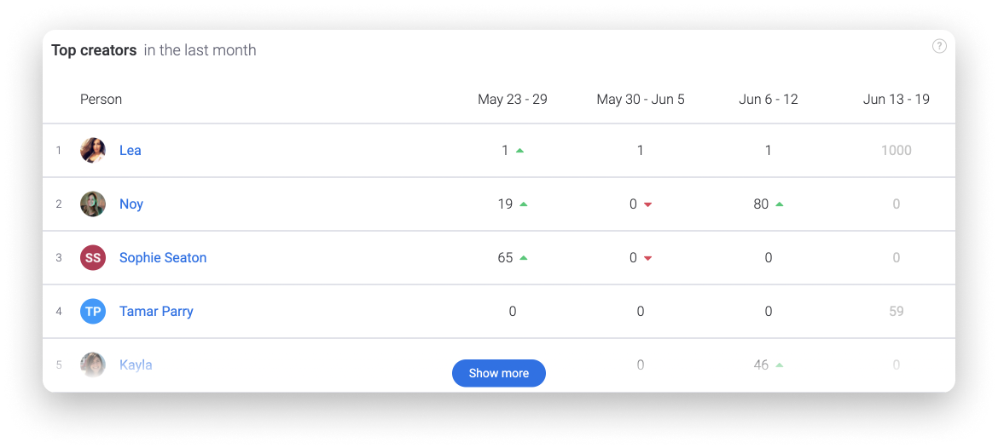Open Tamar Parry's profile link
This screenshot has width=998, height=448.
pos(157,312)
